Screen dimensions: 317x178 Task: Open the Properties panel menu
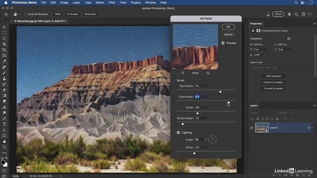[315, 24]
